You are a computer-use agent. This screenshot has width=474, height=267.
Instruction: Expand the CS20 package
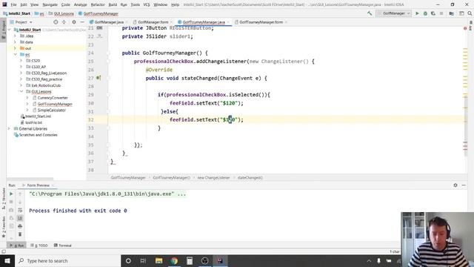pos(21,61)
